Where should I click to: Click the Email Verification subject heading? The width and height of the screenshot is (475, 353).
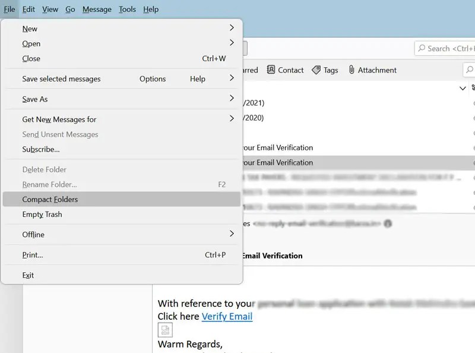(273, 256)
